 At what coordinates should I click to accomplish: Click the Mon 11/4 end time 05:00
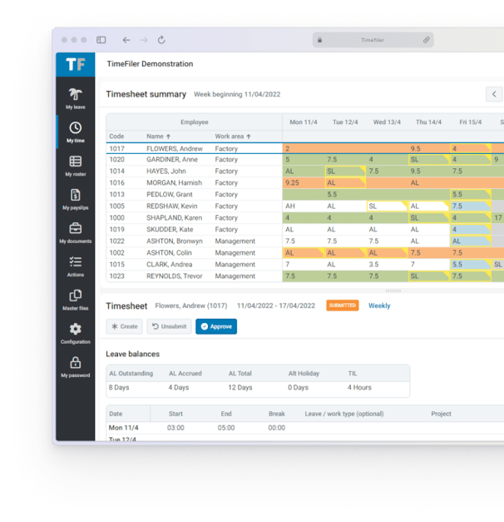click(226, 428)
